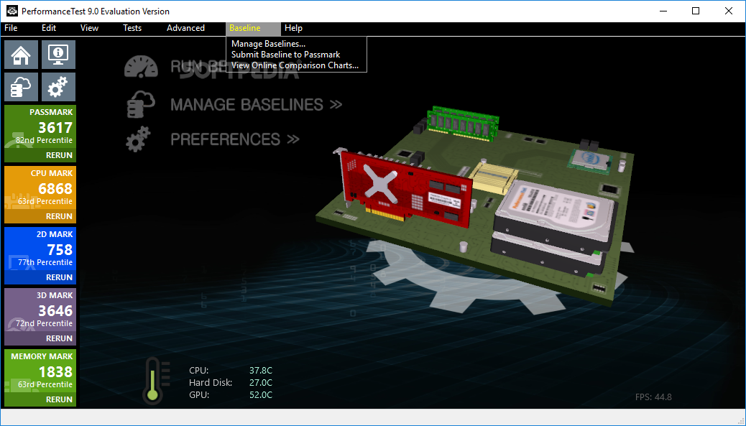Click the GPU temperature 52.0C value
Image resolution: width=746 pixels, height=426 pixels.
pyautogui.click(x=261, y=395)
